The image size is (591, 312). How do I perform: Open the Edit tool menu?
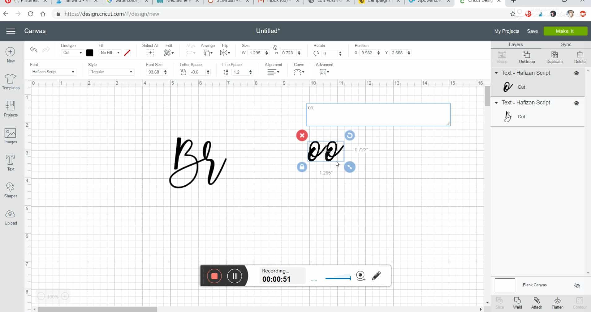point(169,53)
